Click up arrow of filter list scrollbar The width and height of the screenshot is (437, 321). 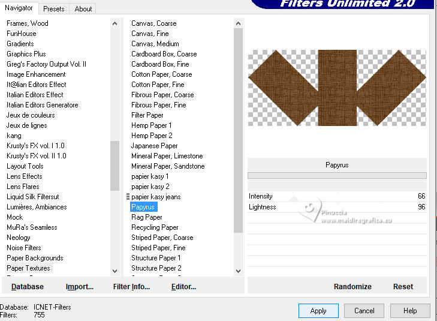238,24
